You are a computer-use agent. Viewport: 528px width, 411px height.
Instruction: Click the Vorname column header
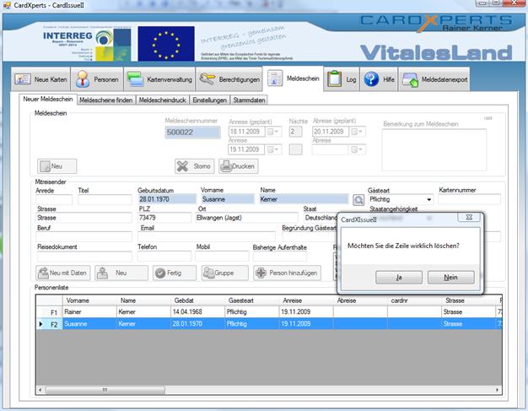coord(89,300)
